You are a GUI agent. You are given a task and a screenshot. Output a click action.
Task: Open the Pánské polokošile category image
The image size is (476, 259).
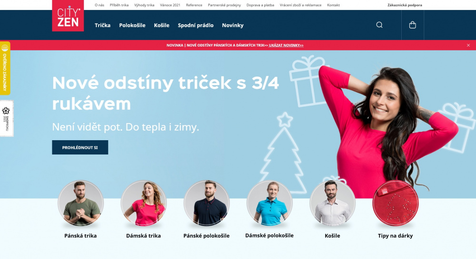tap(207, 203)
